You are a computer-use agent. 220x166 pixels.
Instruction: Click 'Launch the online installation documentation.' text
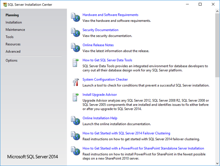point(116,124)
